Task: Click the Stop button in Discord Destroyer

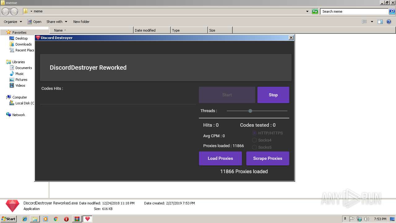Action: [273, 95]
